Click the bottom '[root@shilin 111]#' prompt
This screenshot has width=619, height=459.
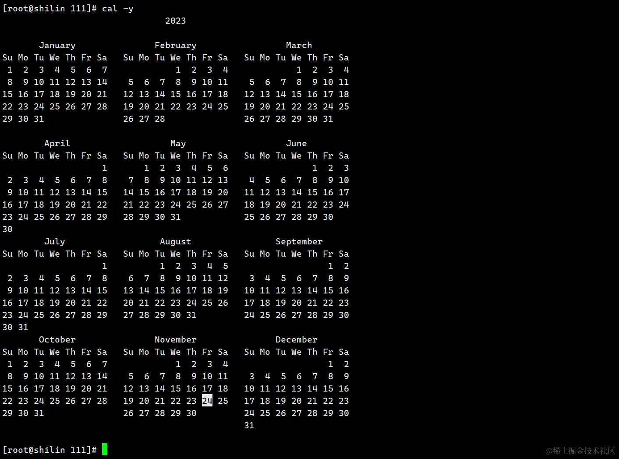(x=50, y=450)
